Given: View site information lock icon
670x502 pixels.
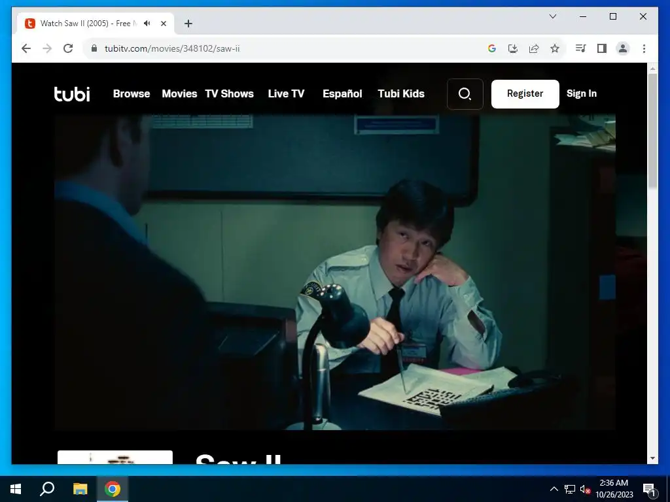Looking at the screenshot, I should point(94,48).
